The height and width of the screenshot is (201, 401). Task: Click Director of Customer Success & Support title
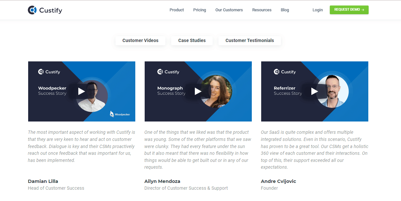[186, 188]
